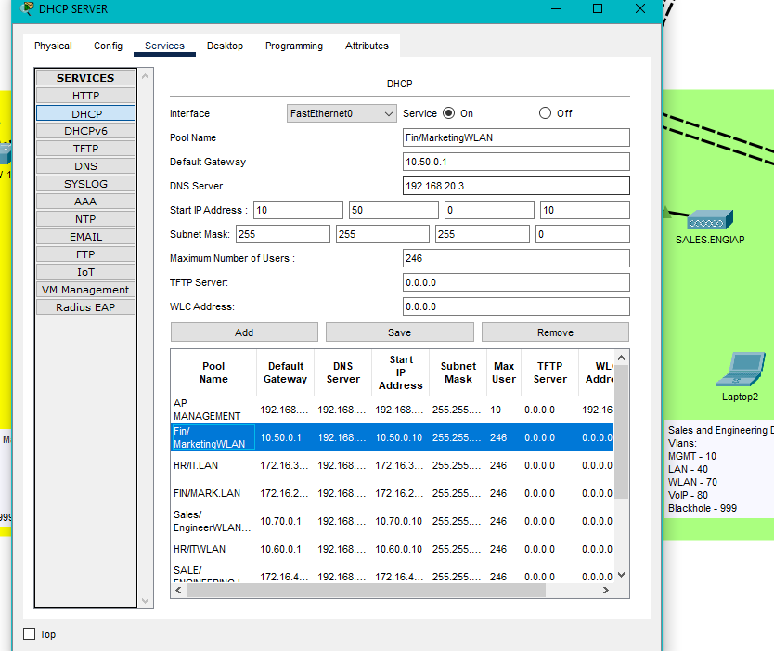
Task: Open the FastEthernet0 interface dropdown
Action: [x=342, y=113]
